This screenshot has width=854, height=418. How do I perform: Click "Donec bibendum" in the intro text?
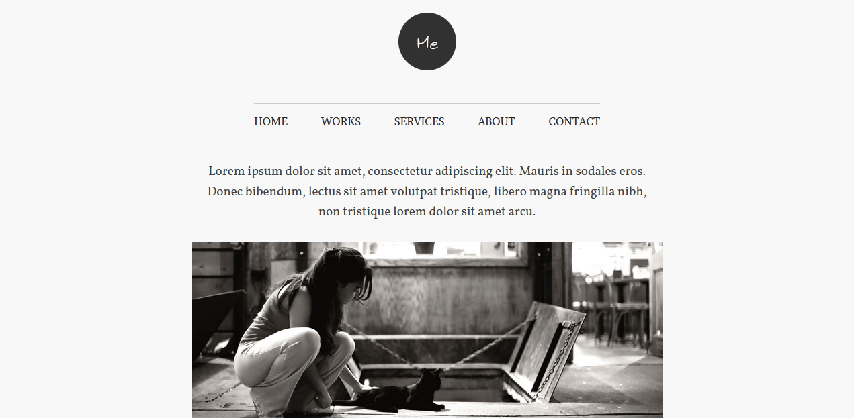255,192
